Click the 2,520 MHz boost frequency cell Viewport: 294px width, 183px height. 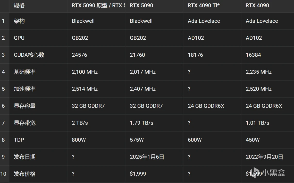tap(258, 89)
